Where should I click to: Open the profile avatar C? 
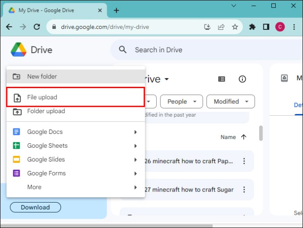pos(280,27)
